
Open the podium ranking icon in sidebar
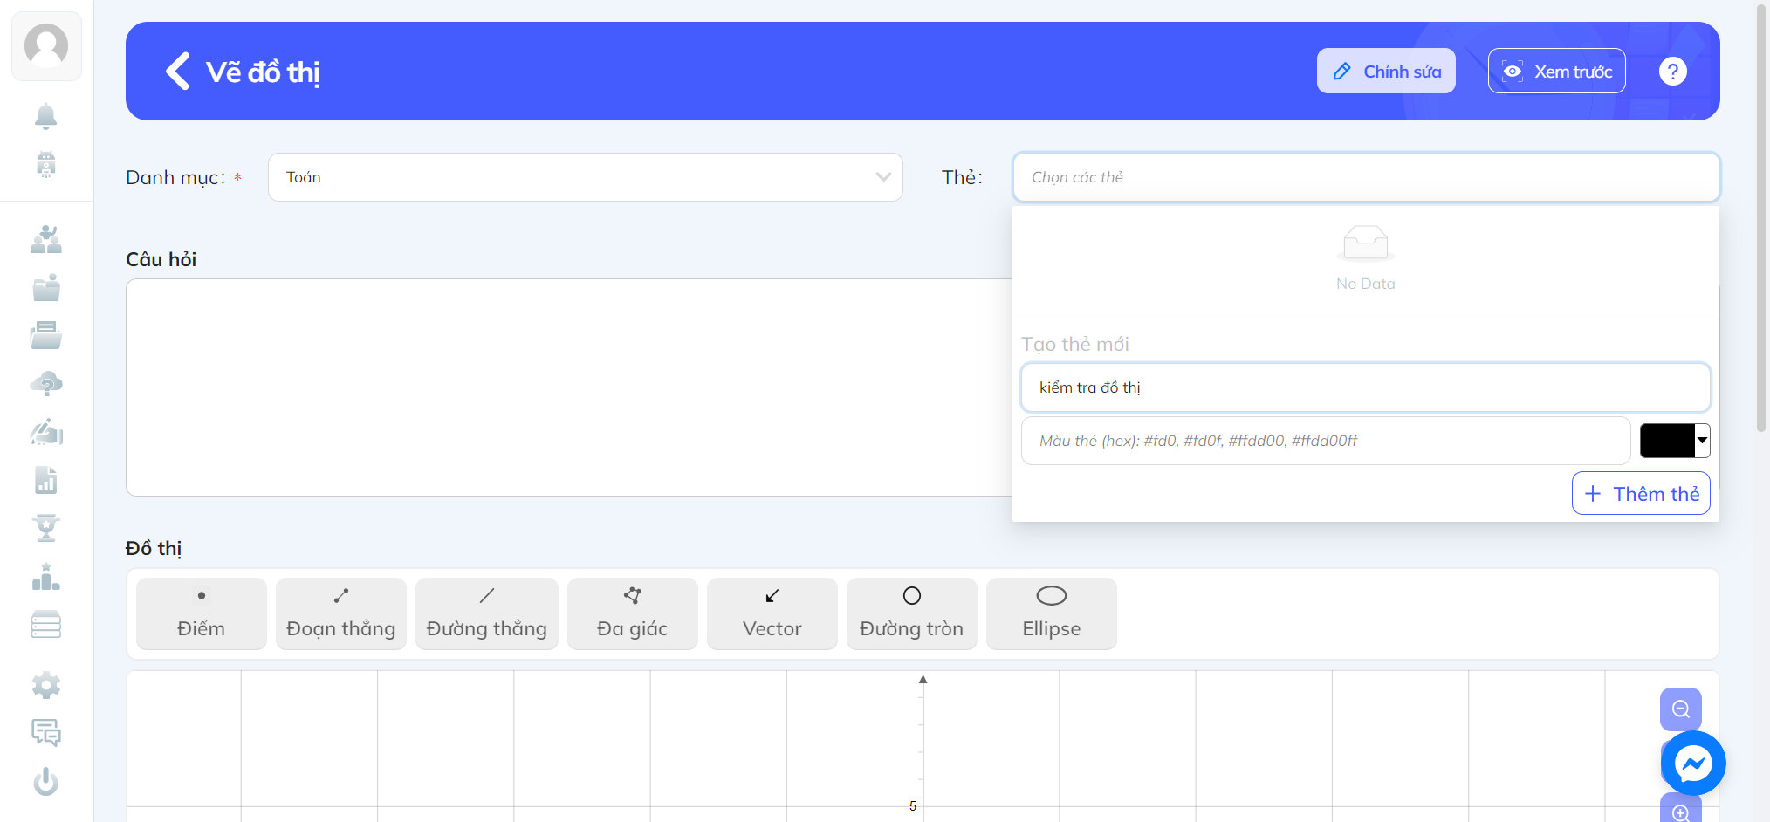[46, 576]
